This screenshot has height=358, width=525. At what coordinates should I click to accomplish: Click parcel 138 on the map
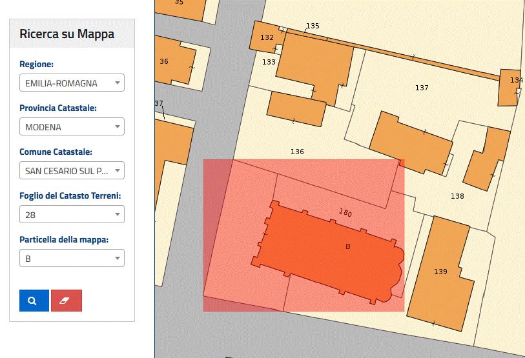click(x=457, y=196)
